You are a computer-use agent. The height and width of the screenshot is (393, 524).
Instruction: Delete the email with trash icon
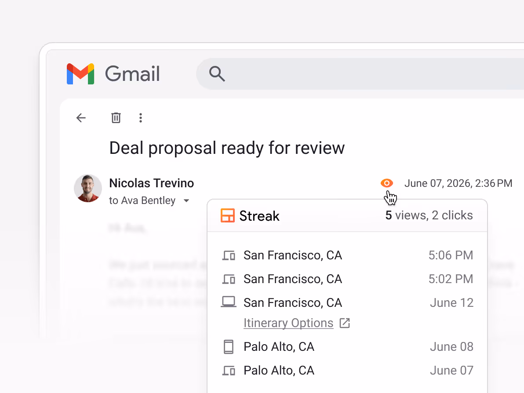(x=116, y=118)
